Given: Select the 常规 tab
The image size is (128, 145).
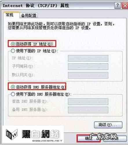Looking at the screenshot, I should 10,15.
